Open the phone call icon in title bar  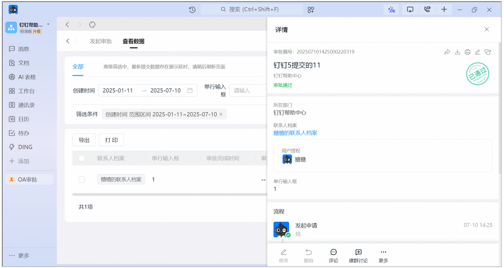[x=427, y=10]
